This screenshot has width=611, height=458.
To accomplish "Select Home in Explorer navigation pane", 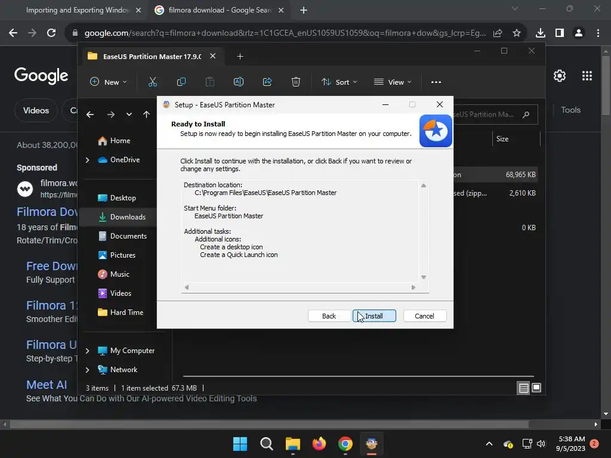I will tap(119, 141).
